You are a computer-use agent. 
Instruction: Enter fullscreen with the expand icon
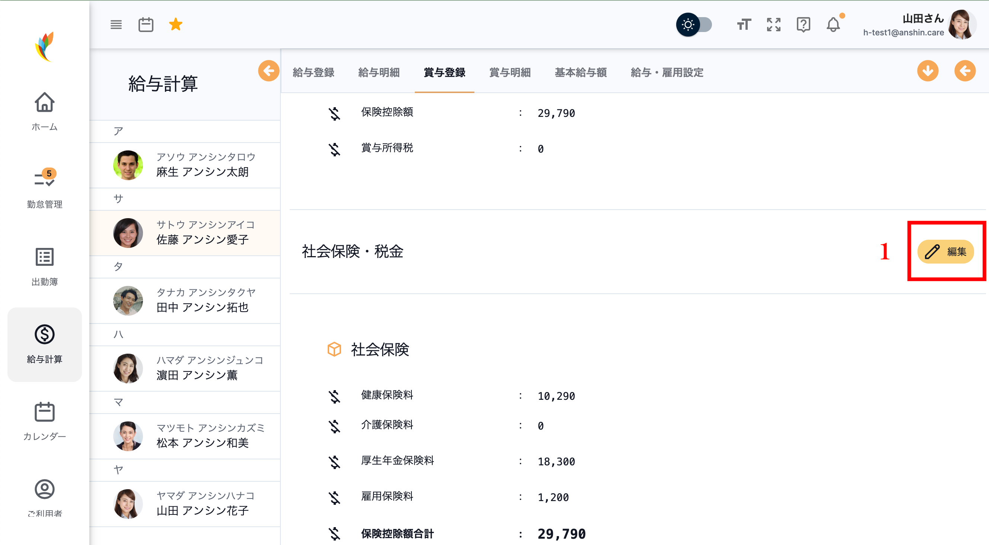click(x=773, y=25)
